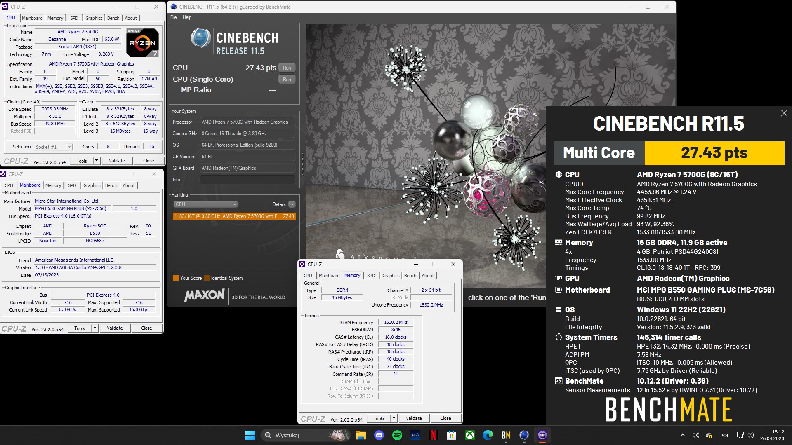Open Discord from the taskbar
This screenshot has width=792, height=445.
pyautogui.click(x=379, y=435)
